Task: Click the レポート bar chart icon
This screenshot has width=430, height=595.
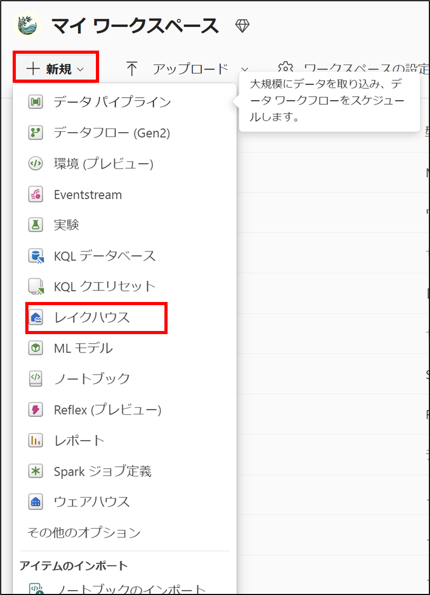Action: (x=36, y=440)
